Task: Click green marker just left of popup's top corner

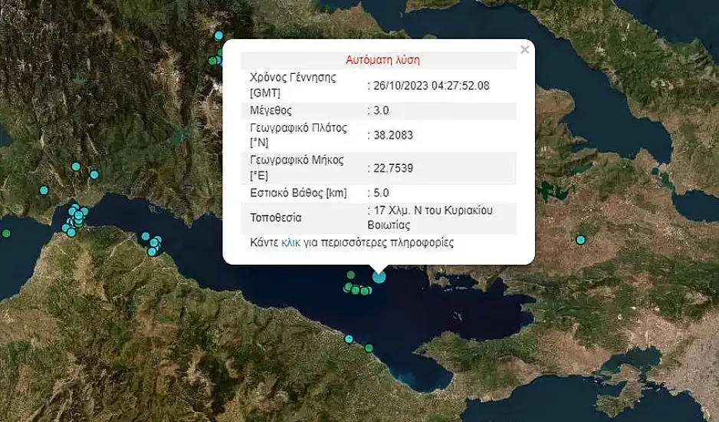Action: 212,61
